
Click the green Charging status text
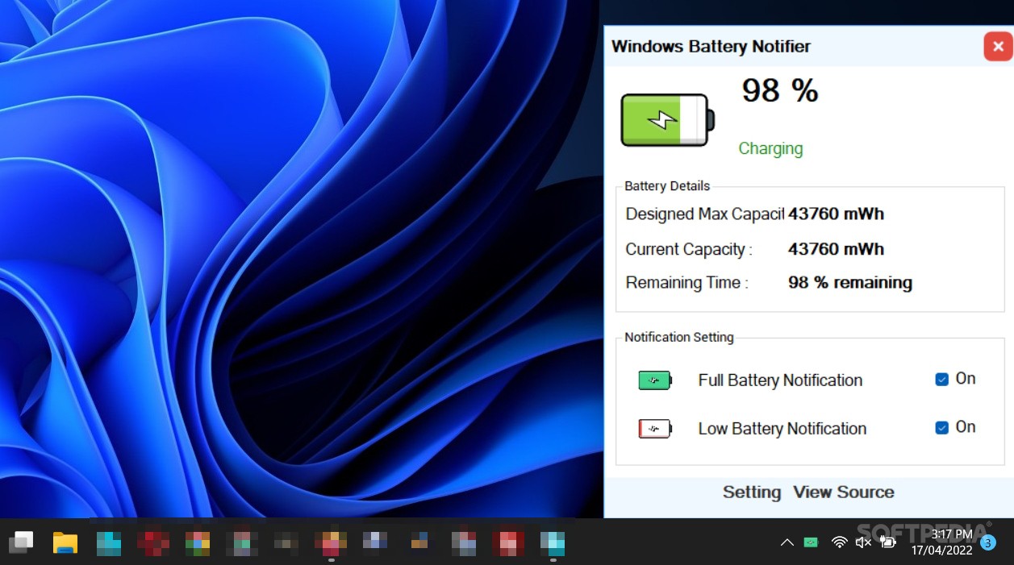coord(770,148)
